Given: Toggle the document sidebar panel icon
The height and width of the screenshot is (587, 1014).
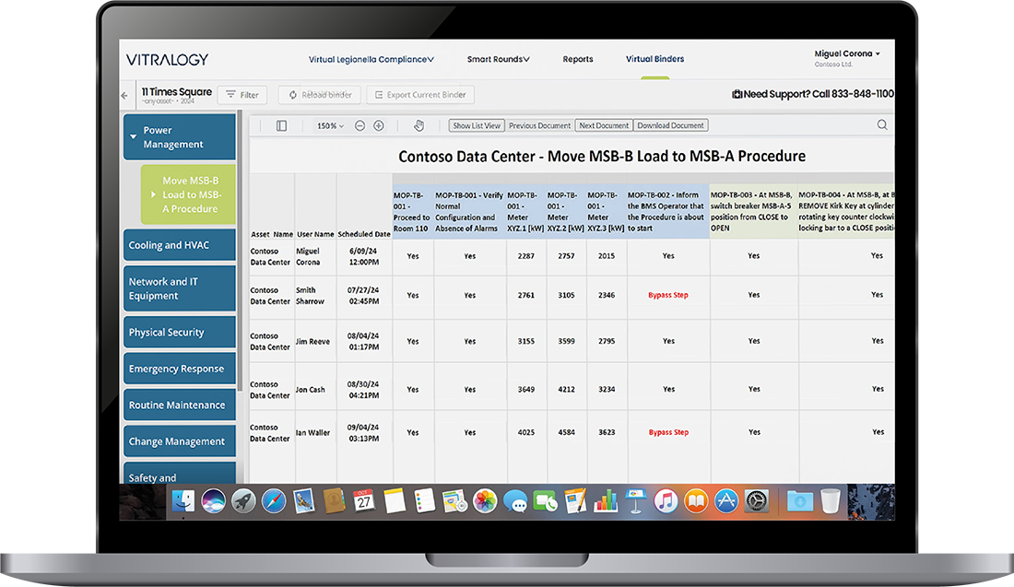Looking at the screenshot, I should click(281, 126).
